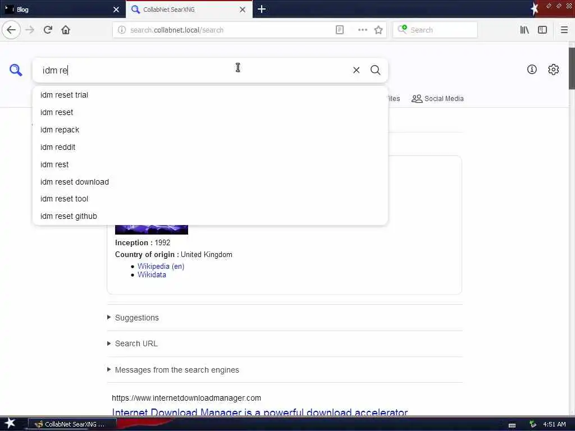The width and height of the screenshot is (575, 431).
Task: Open the Firefox hamburger menu
Action: 564,30
